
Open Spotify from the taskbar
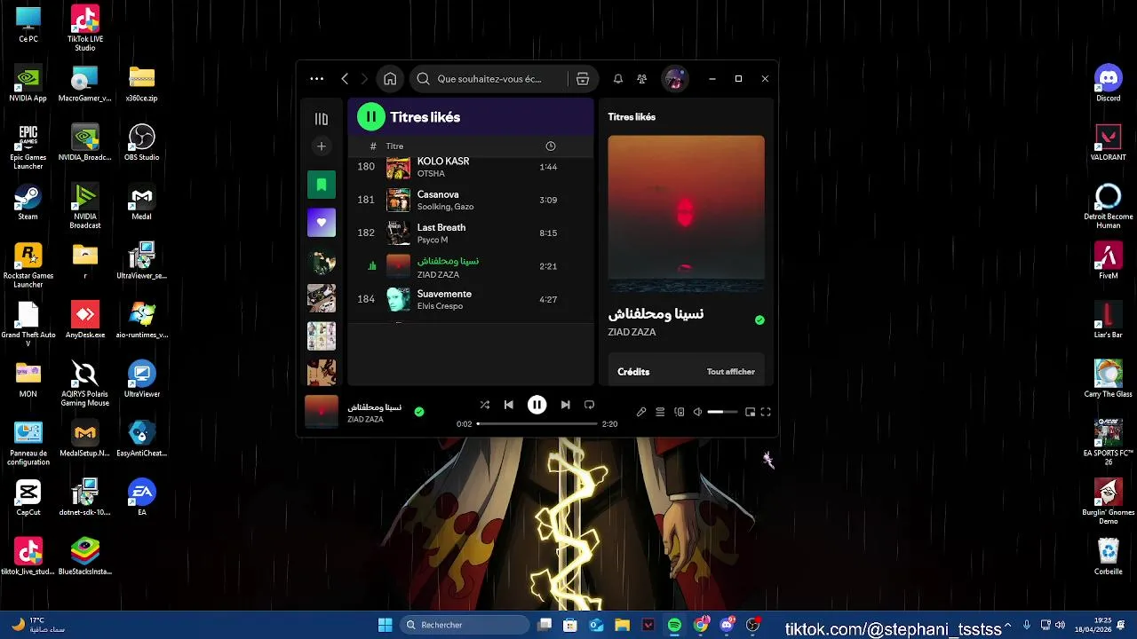point(674,625)
